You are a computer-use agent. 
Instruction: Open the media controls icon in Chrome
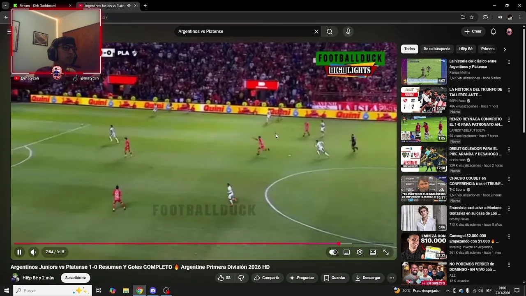500,17
